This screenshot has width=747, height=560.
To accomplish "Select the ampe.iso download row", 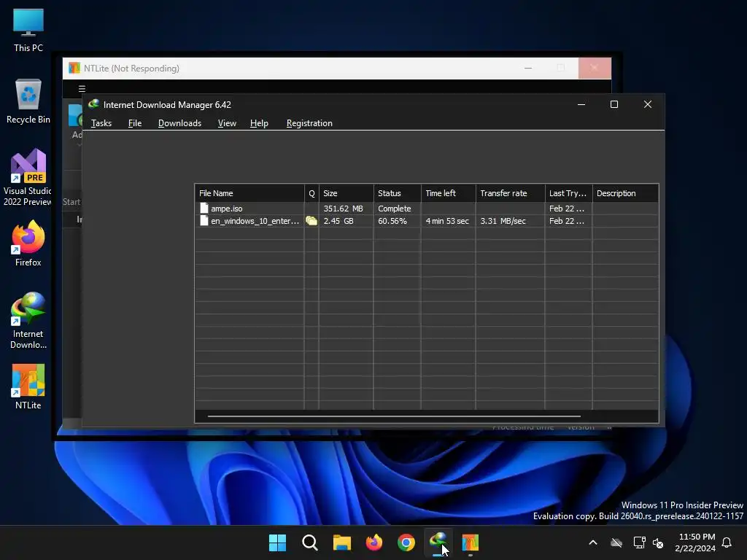I will [427, 209].
